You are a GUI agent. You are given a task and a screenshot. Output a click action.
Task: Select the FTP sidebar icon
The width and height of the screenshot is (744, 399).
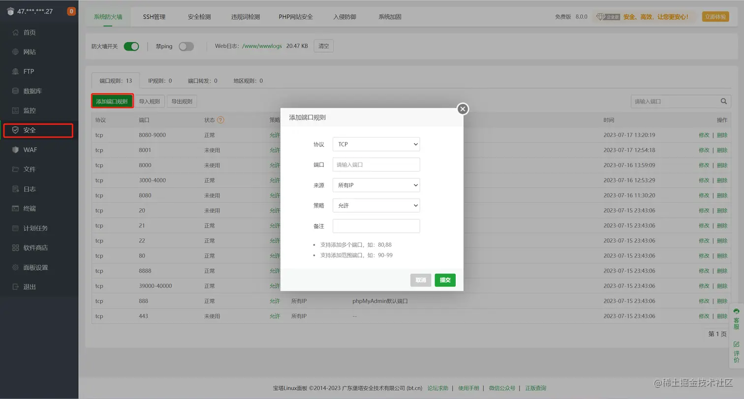[15, 72]
